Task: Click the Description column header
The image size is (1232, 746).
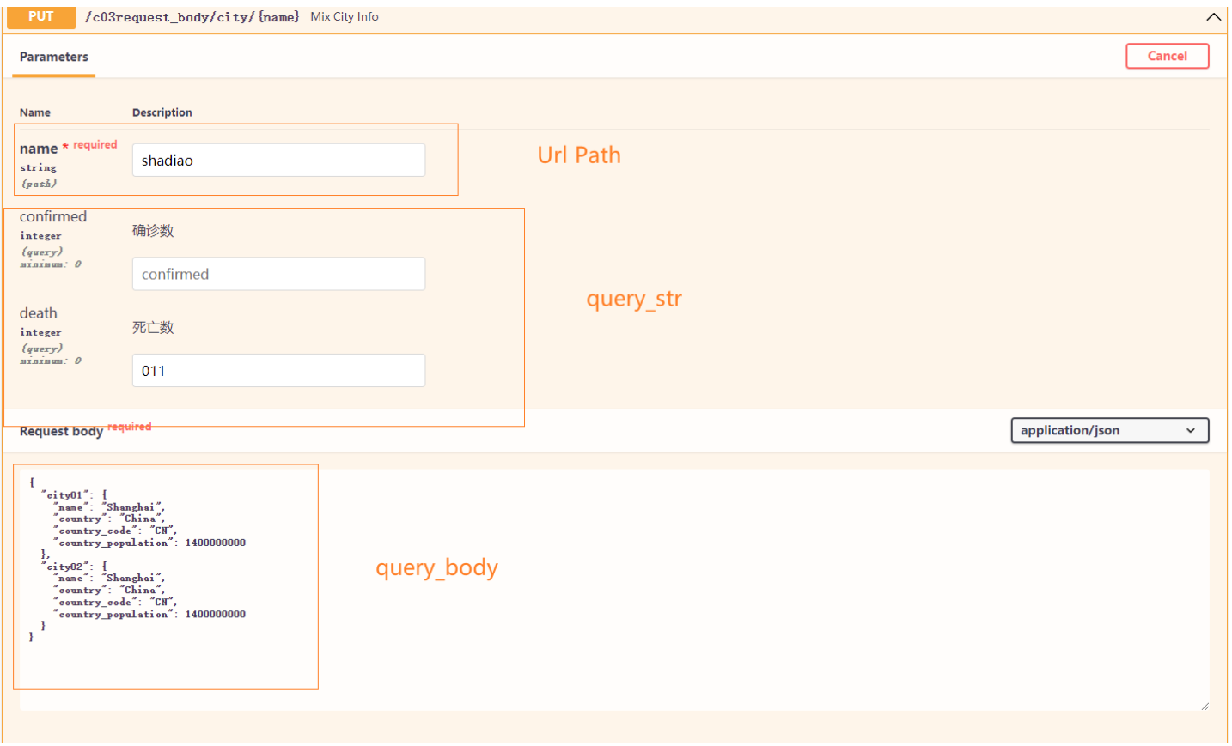Action: click(162, 112)
